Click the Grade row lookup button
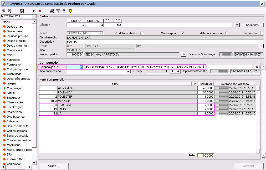 260,46
